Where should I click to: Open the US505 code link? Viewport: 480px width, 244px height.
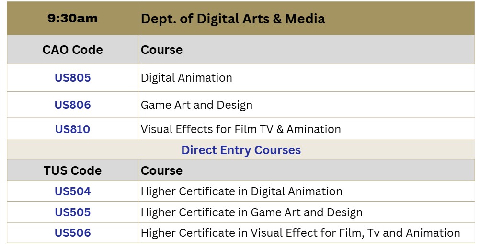click(72, 212)
